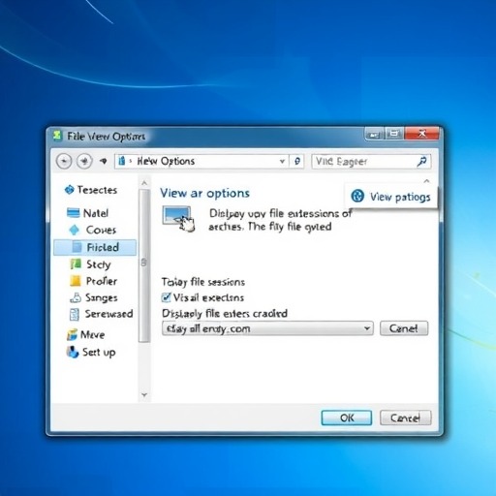
Task: Select 'Cones' in the navigation pane
Action: coord(101,230)
